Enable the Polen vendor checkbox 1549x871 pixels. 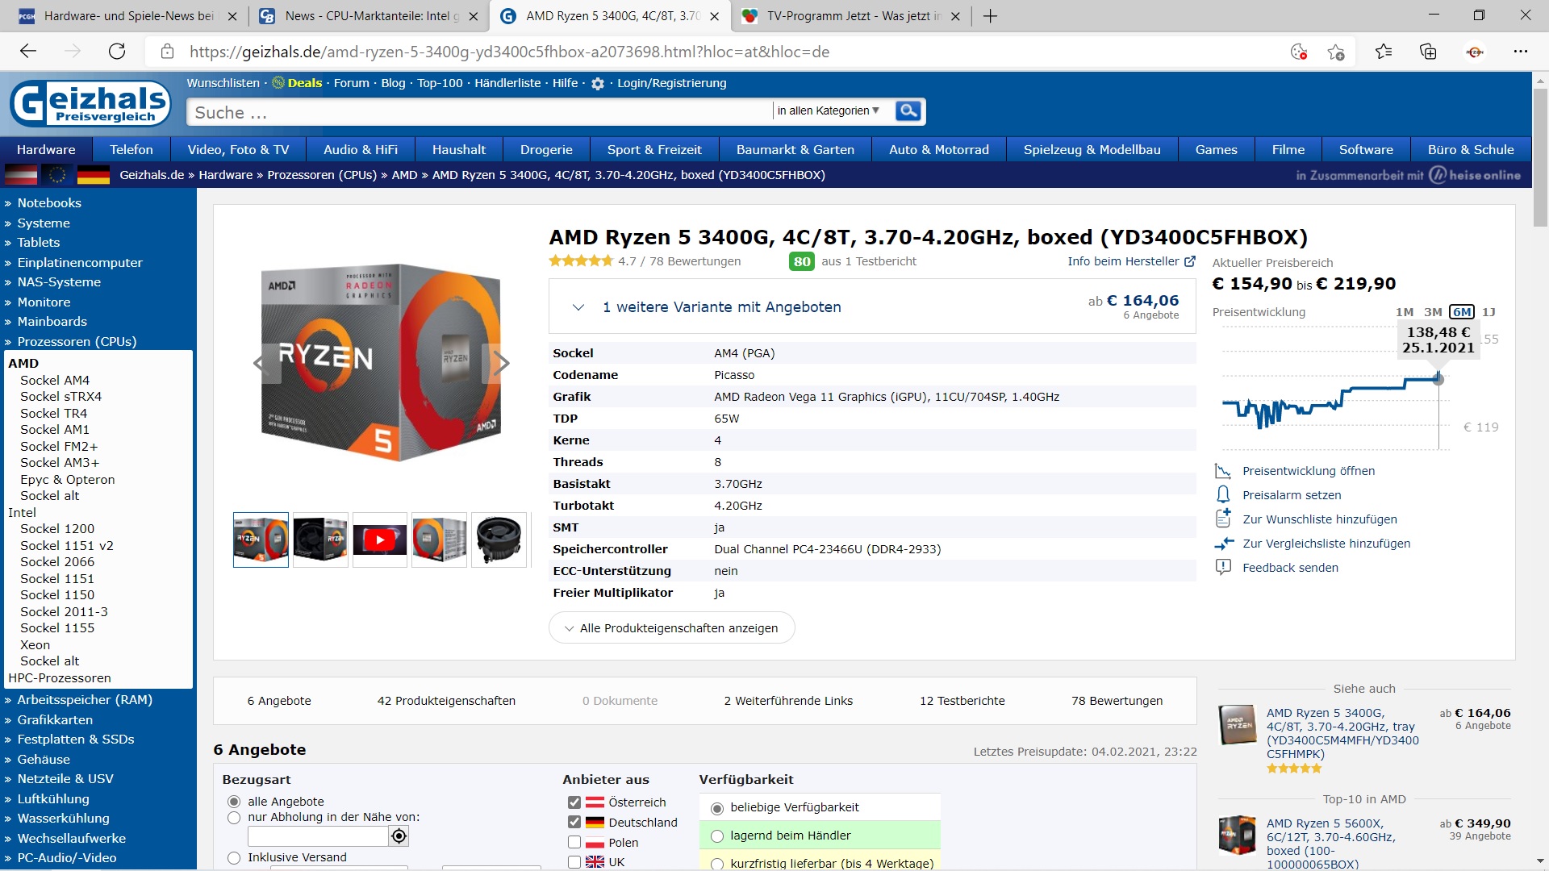574,843
